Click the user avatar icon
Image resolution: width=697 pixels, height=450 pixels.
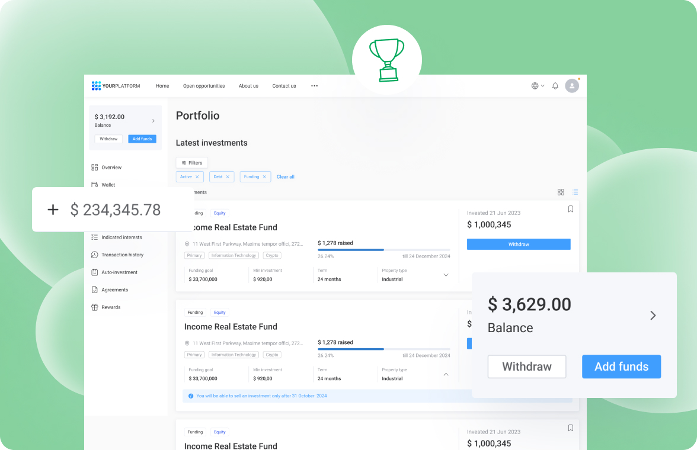(x=572, y=86)
